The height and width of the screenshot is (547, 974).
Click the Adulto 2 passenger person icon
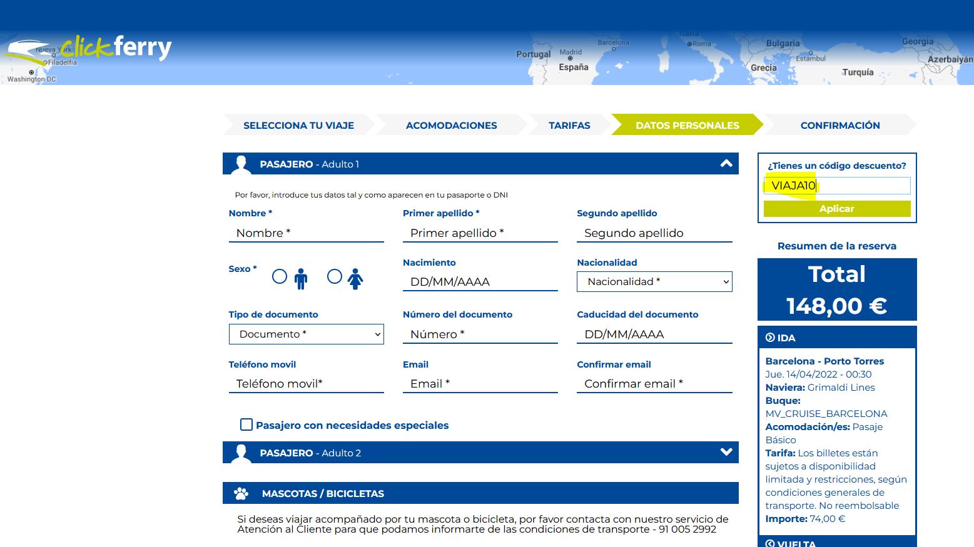click(x=241, y=453)
